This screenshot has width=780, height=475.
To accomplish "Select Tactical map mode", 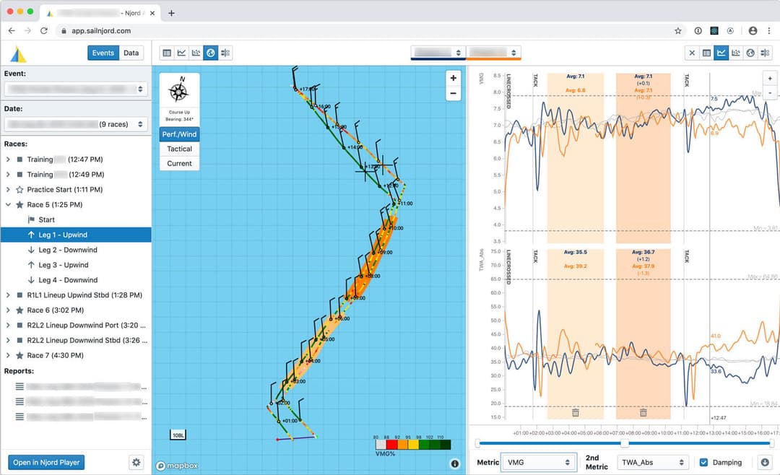I will click(x=179, y=149).
